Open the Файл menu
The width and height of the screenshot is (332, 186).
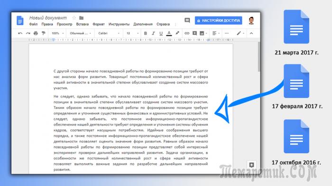tap(33, 24)
